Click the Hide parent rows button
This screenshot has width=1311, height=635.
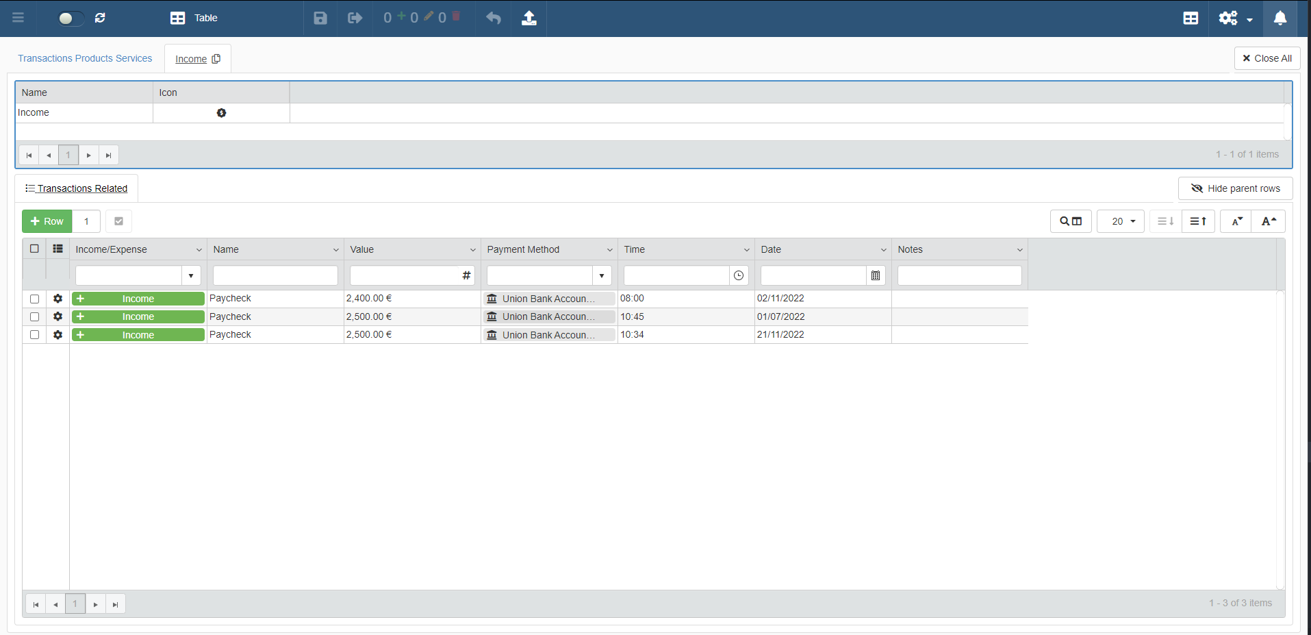pyautogui.click(x=1235, y=188)
